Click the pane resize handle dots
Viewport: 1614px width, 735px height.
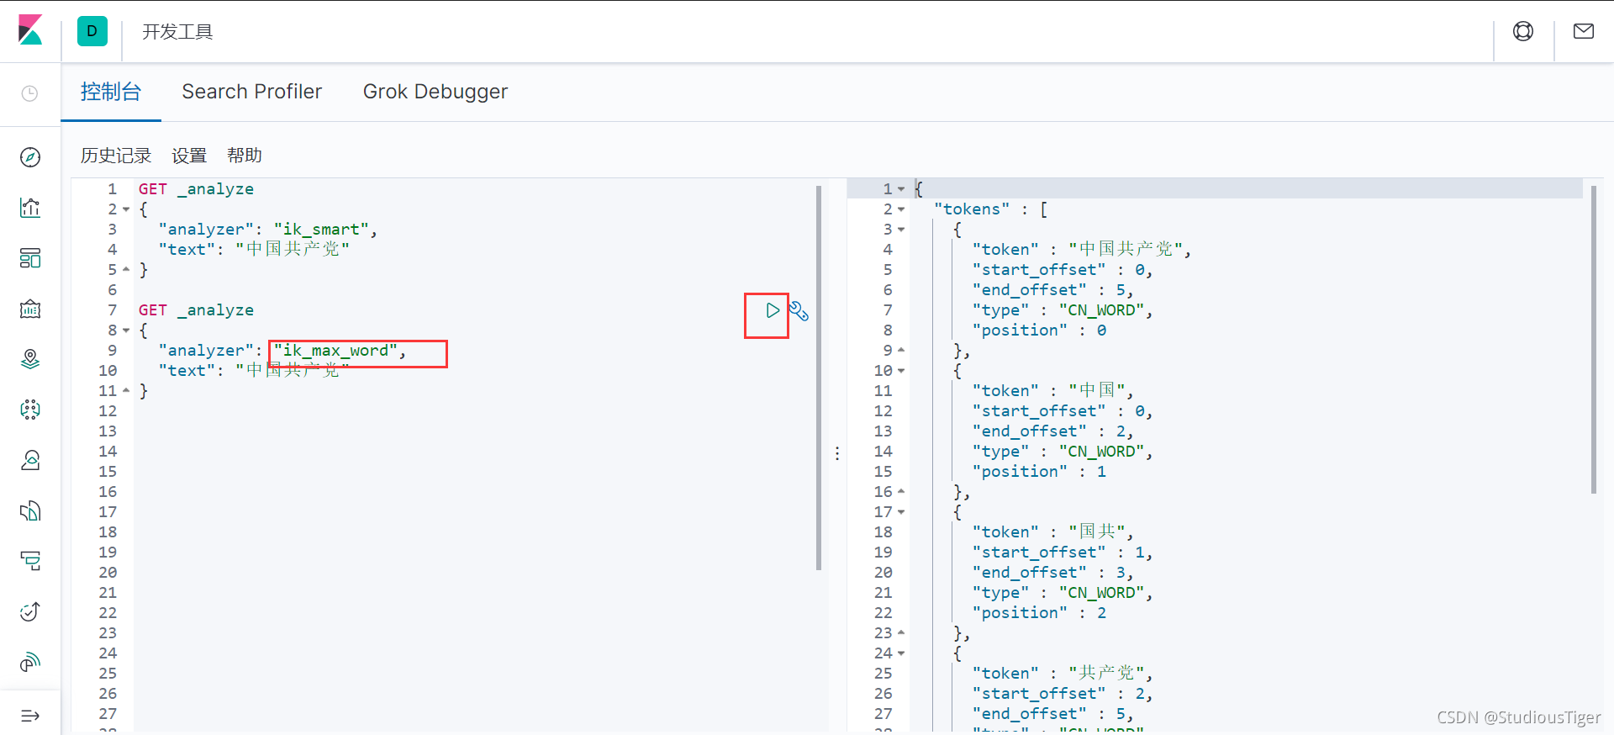(x=837, y=453)
